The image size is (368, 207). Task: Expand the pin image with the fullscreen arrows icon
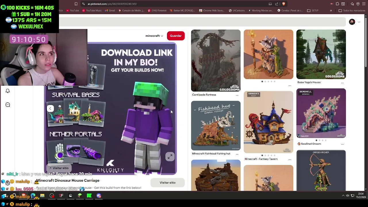170,157
